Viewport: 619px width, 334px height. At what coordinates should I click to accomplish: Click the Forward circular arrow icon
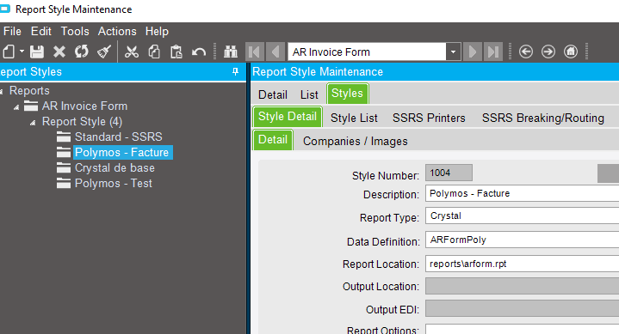tap(548, 52)
